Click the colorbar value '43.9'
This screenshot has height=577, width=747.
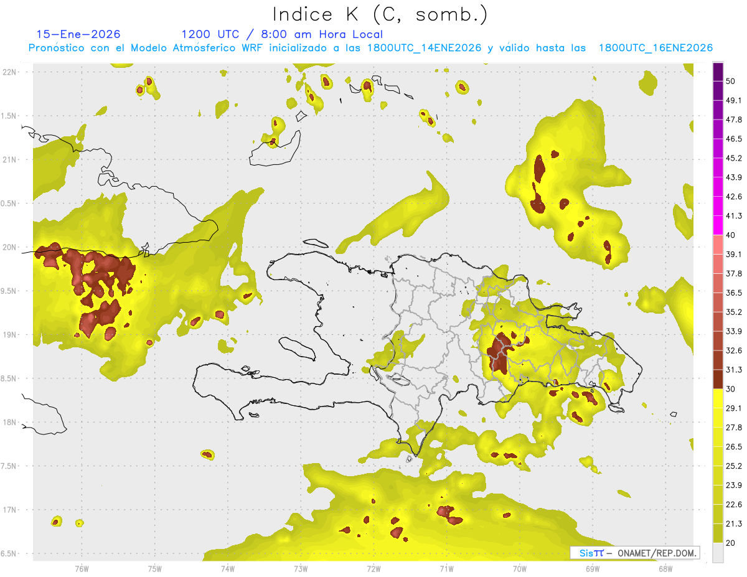tap(734, 177)
